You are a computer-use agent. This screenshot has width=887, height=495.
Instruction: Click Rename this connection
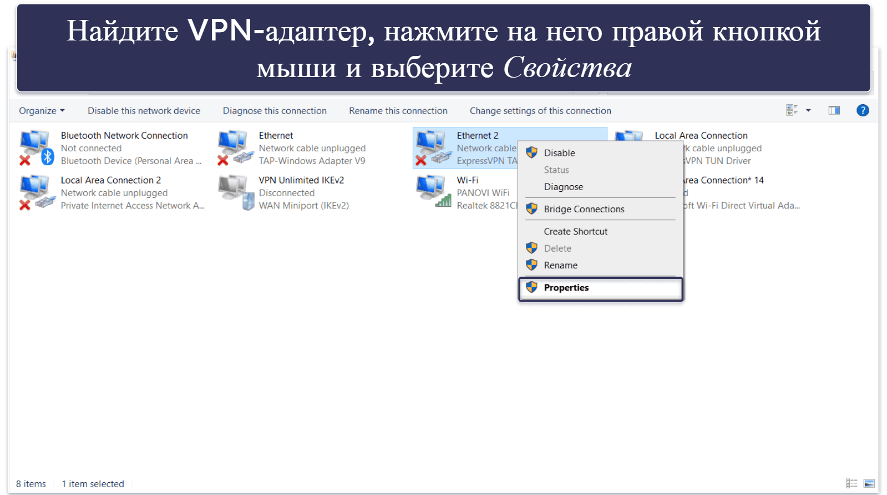point(398,111)
